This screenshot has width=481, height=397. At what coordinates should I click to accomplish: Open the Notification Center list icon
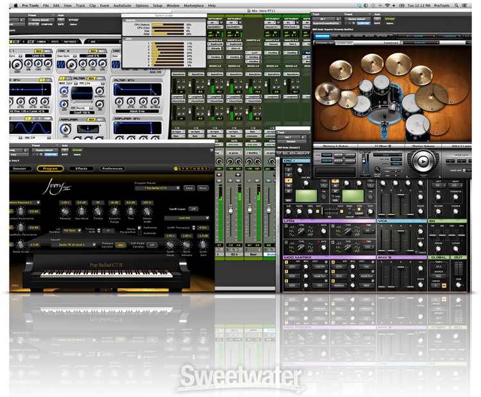(465, 6)
